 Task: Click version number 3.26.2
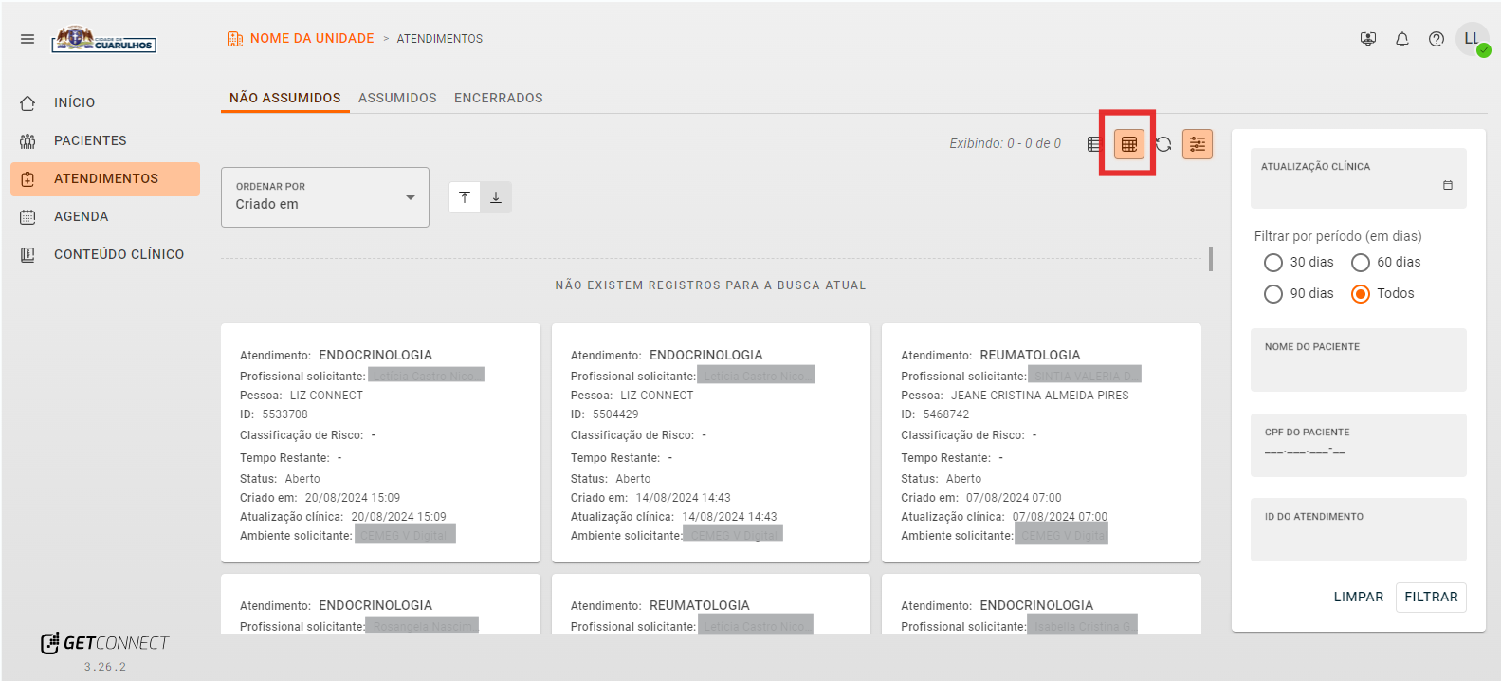105,667
